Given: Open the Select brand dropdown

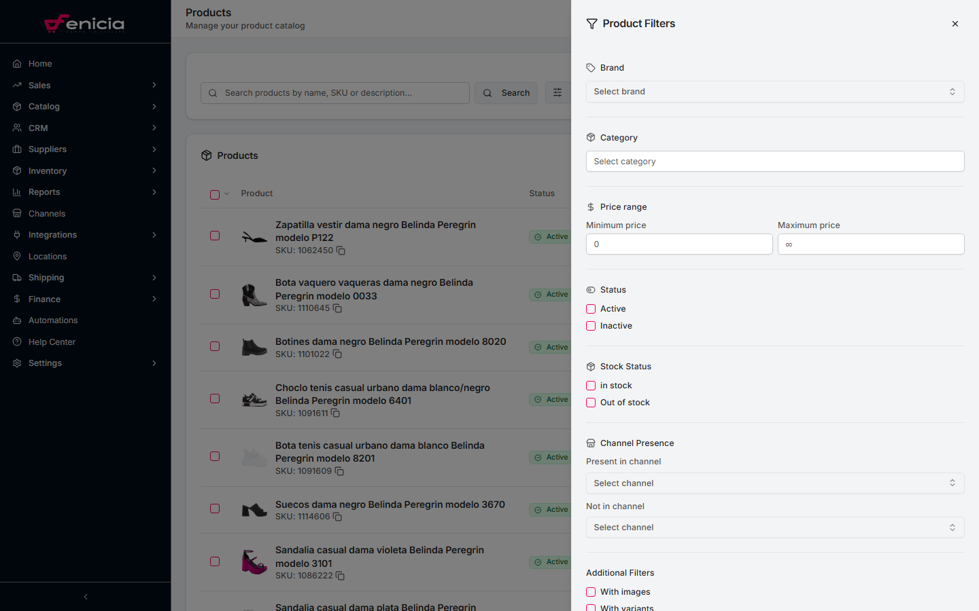Looking at the screenshot, I should (774, 92).
